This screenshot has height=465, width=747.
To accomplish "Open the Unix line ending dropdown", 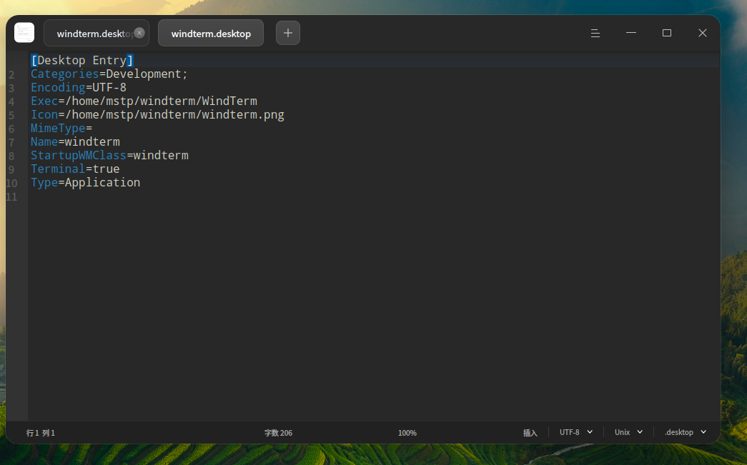I will pyautogui.click(x=628, y=432).
